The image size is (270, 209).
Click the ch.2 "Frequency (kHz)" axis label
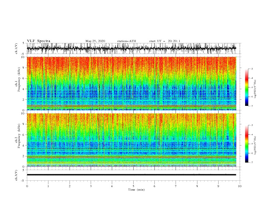[19, 136]
